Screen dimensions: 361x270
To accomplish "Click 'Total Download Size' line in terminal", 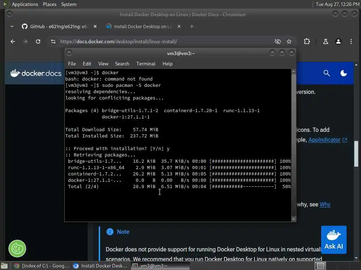I will tap(112, 129).
